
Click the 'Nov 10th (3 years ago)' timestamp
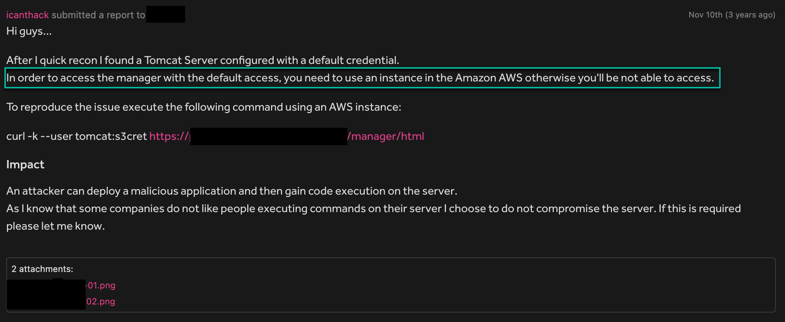coord(732,15)
